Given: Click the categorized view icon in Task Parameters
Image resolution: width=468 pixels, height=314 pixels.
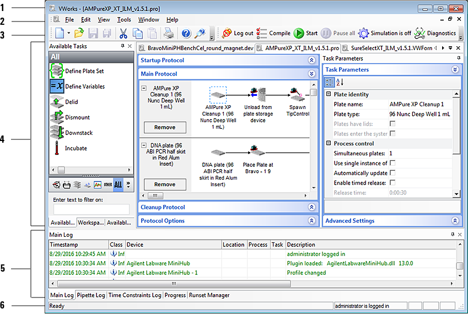Looking at the screenshot, I should click(x=330, y=82).
